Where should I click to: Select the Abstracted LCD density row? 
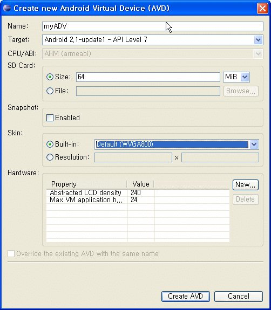click(138, 192)
